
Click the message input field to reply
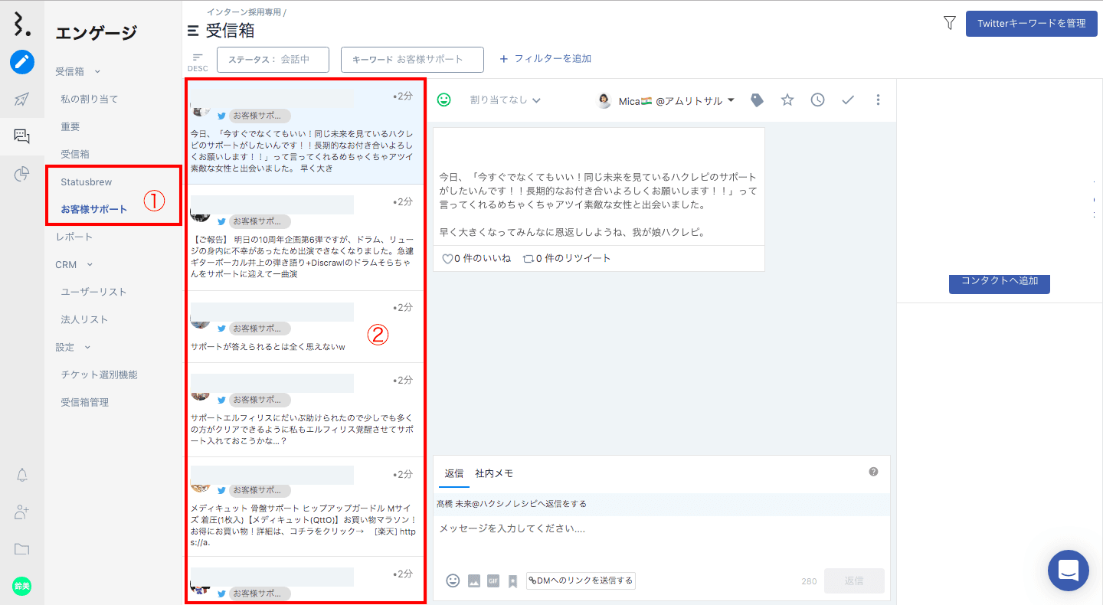click(659, 528)
